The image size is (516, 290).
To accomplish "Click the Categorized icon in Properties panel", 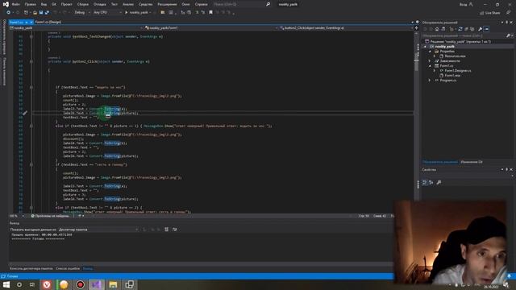I will pyautogui.click(x=425, y=183).
